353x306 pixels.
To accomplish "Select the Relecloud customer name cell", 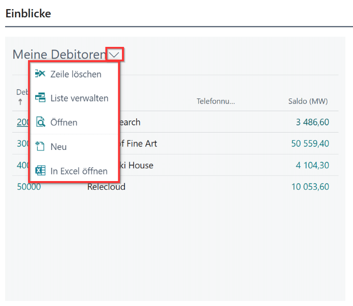I will click(106, 187).
